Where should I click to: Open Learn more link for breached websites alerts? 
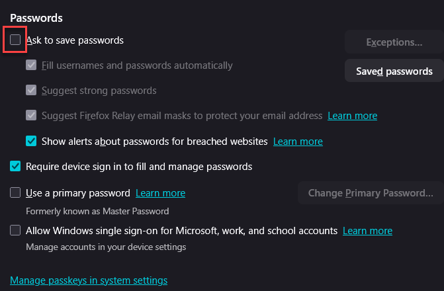(298, 142)
